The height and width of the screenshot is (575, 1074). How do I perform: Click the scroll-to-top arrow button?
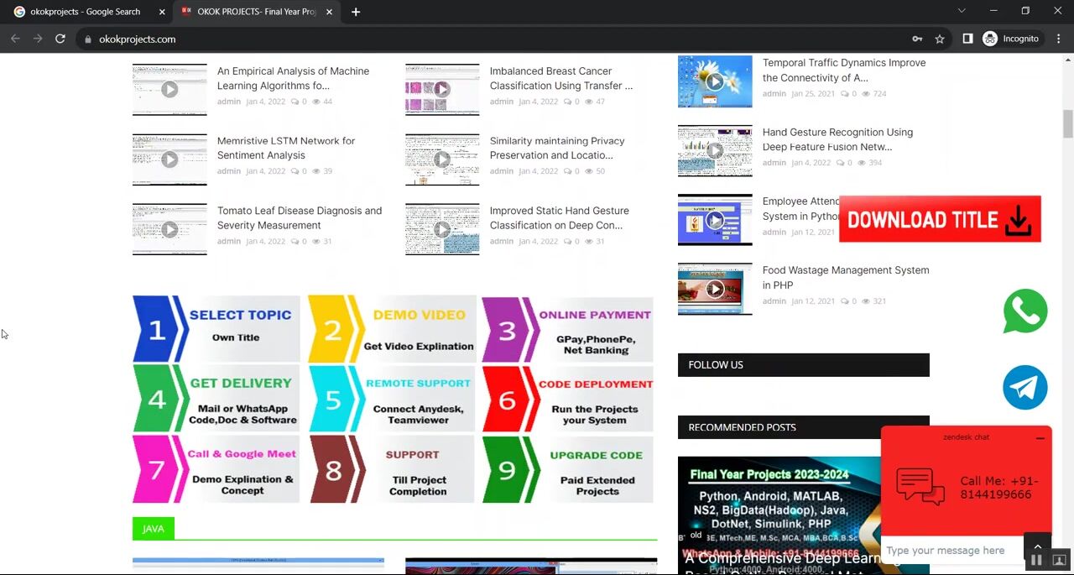click(x=1037, y=547)
